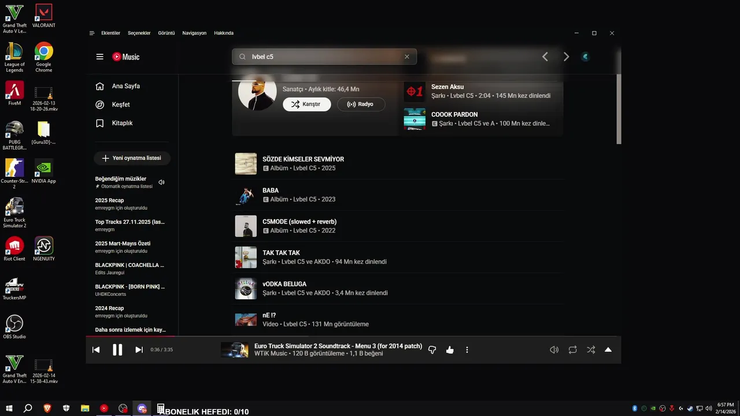Create a playlist with Yeni oynatma listesi
The width and height of the screenshot is (740, 416).
pos(132,158)
